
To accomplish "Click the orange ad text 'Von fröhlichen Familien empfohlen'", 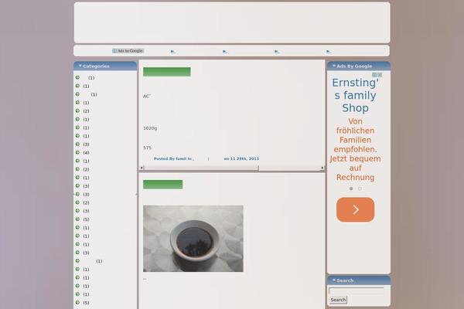I will point(355,135).
